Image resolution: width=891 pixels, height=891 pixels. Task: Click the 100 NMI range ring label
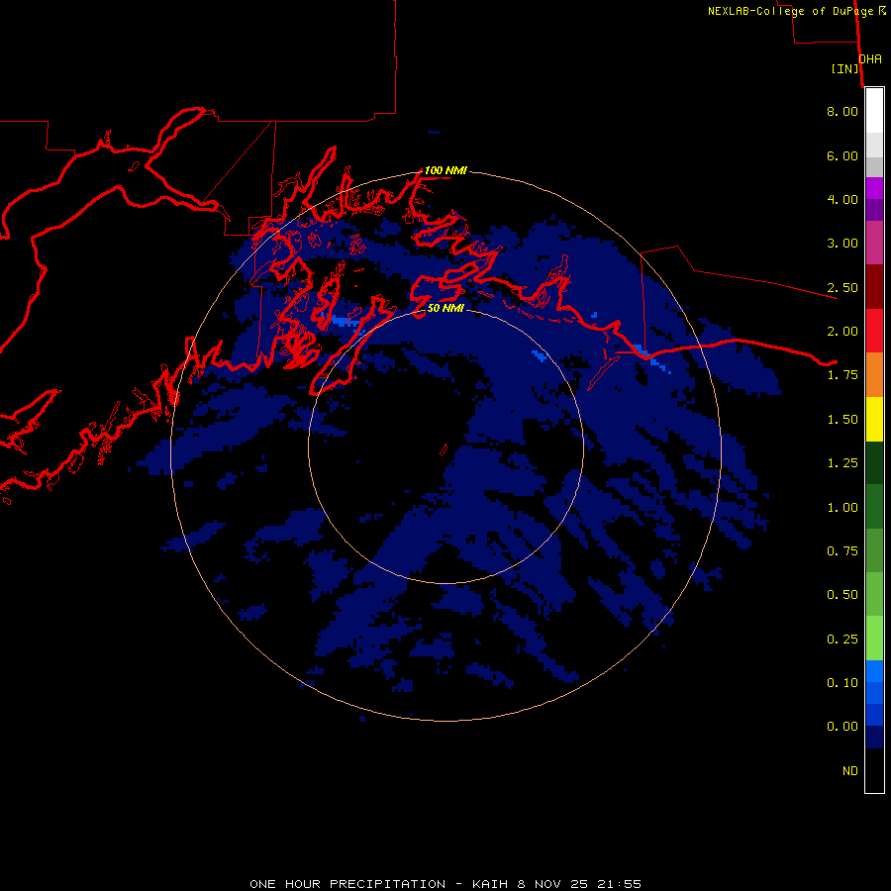[x=445, y=170]
